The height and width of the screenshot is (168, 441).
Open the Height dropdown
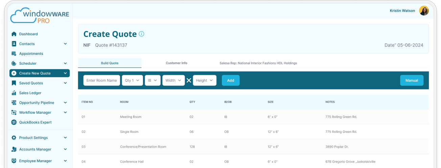pos(205,80)
